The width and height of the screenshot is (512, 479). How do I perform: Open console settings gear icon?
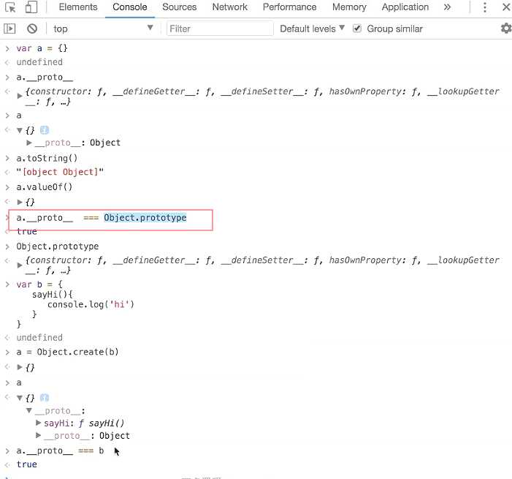[x=506, y=29]
